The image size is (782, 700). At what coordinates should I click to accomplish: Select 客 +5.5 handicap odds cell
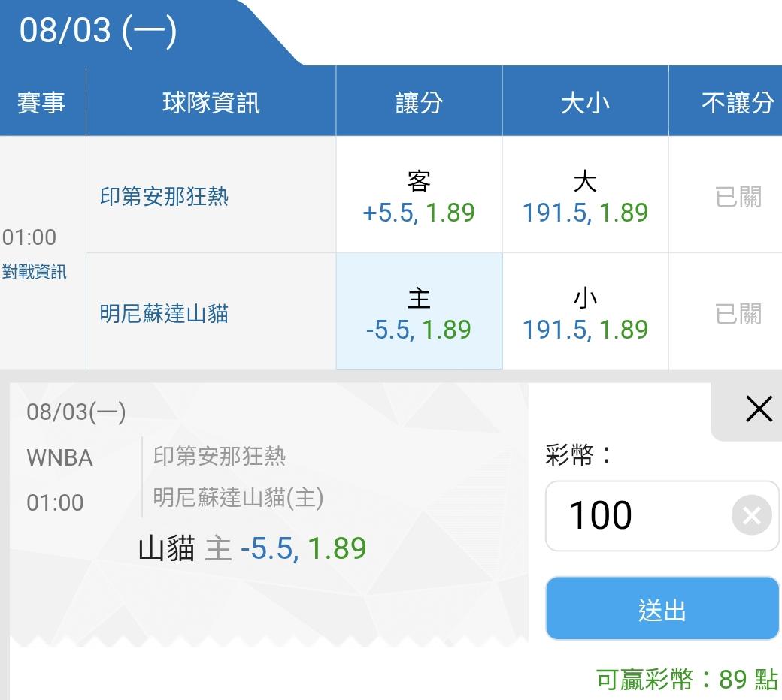(419, 195)
